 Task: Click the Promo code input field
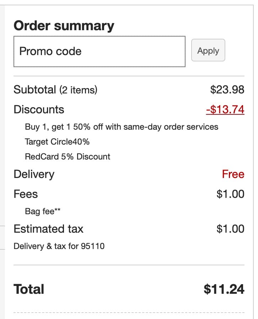coord(99,52)
